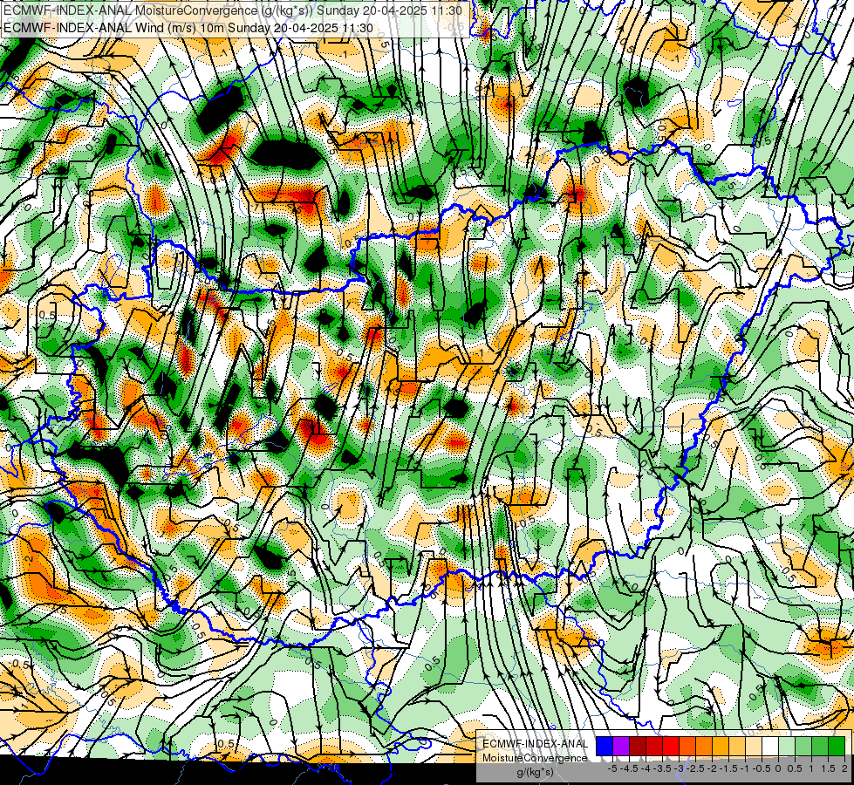
Task: Click the pale peach swatch between -1 and -0.5
Action: tap(754, 746)
